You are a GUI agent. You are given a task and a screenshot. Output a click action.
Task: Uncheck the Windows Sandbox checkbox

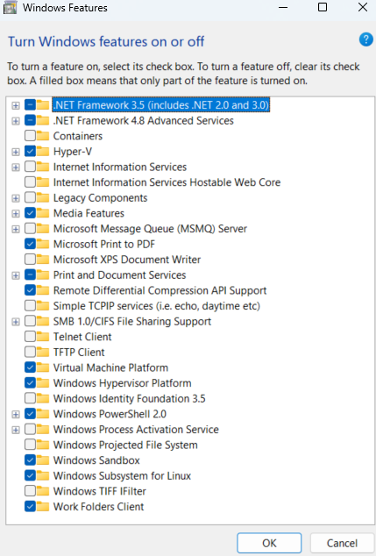[30, 460]
